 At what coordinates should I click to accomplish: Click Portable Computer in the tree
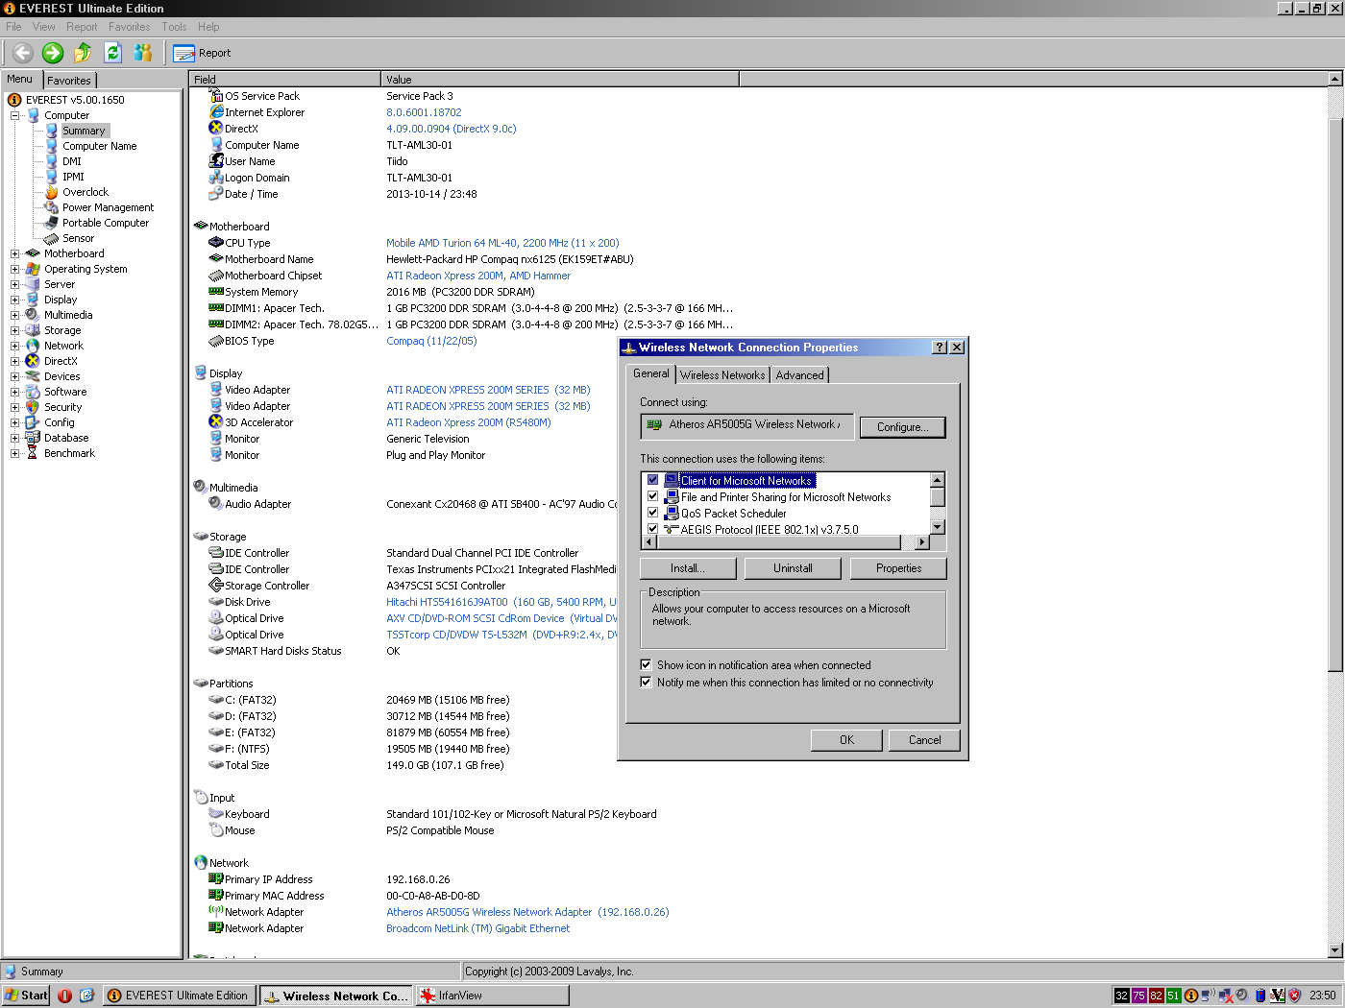[x=106, y=223]
